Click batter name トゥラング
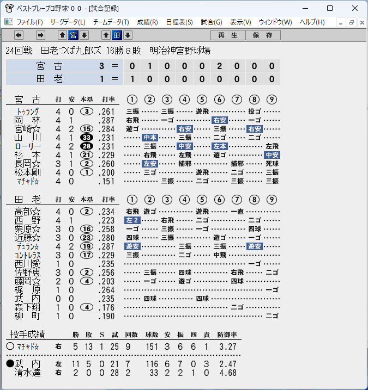 28,112
